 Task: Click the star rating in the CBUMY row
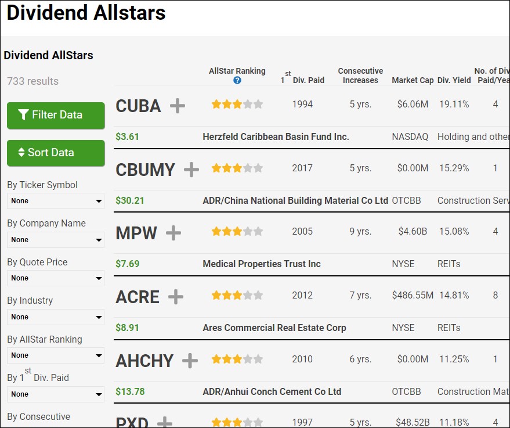pyautogui.click(x=237, y=168)
